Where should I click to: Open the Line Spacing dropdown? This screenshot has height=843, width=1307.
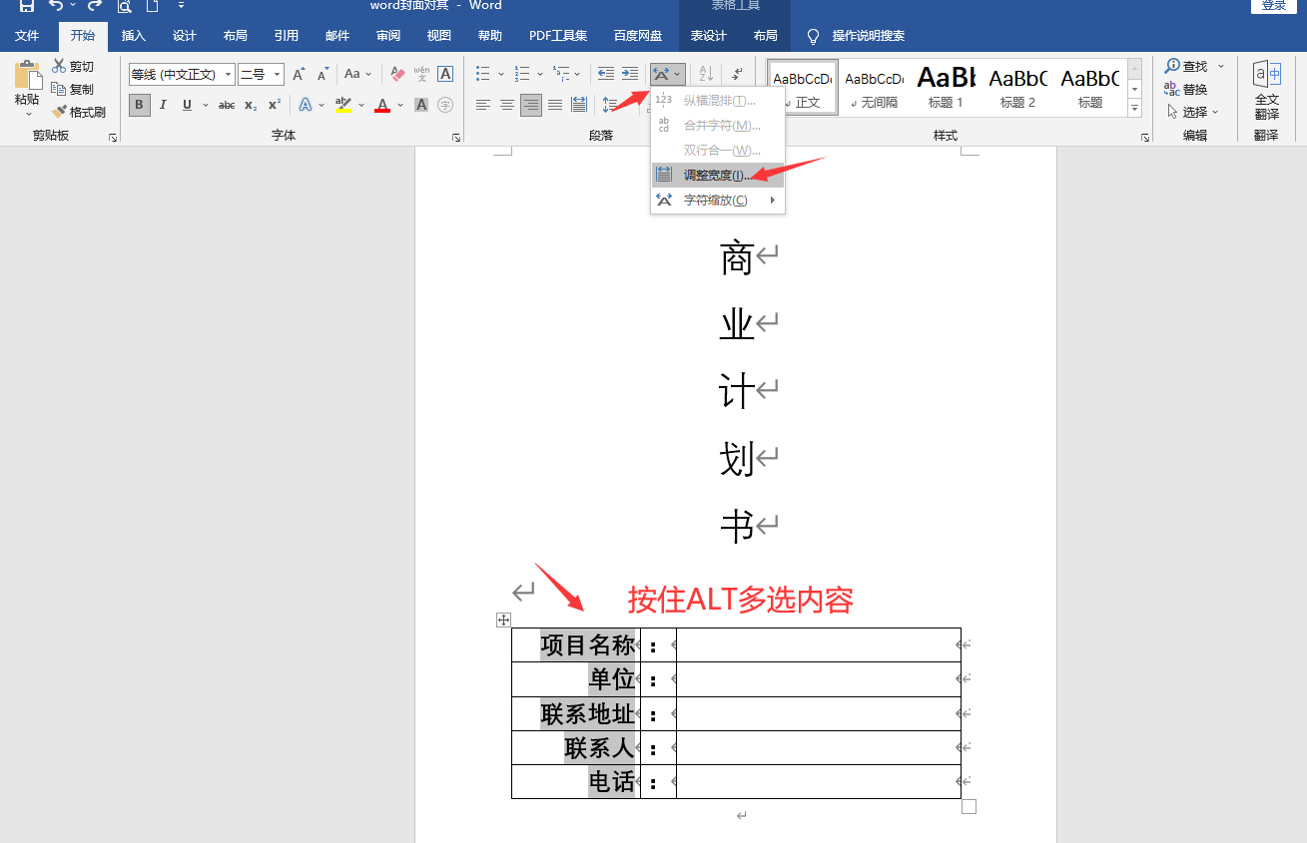[x=612, y=105]
